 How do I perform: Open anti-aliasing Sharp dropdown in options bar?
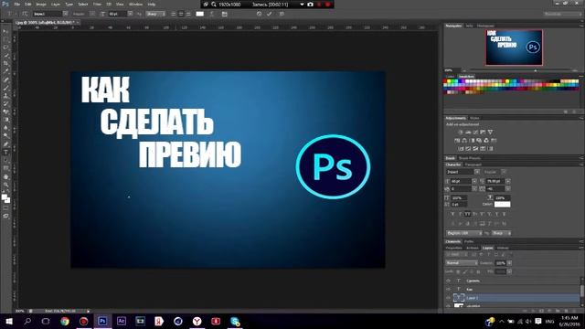[x=155, y=14]
